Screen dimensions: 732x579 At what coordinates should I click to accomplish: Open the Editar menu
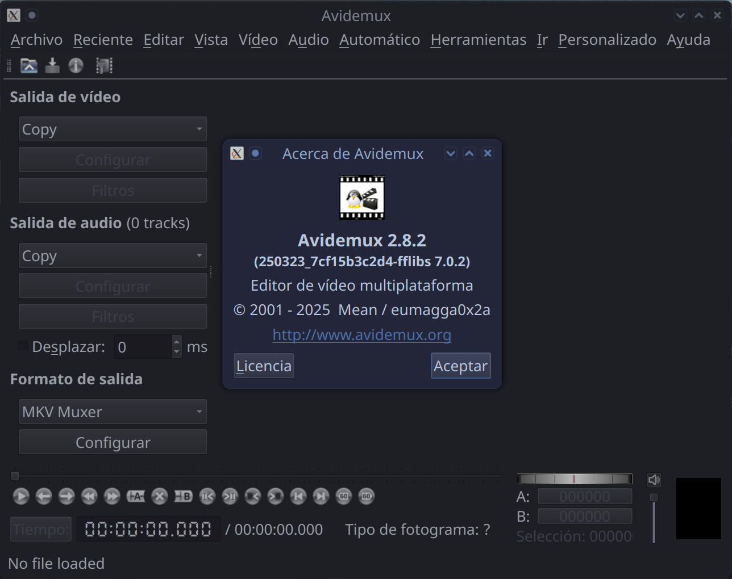[164, 40]
